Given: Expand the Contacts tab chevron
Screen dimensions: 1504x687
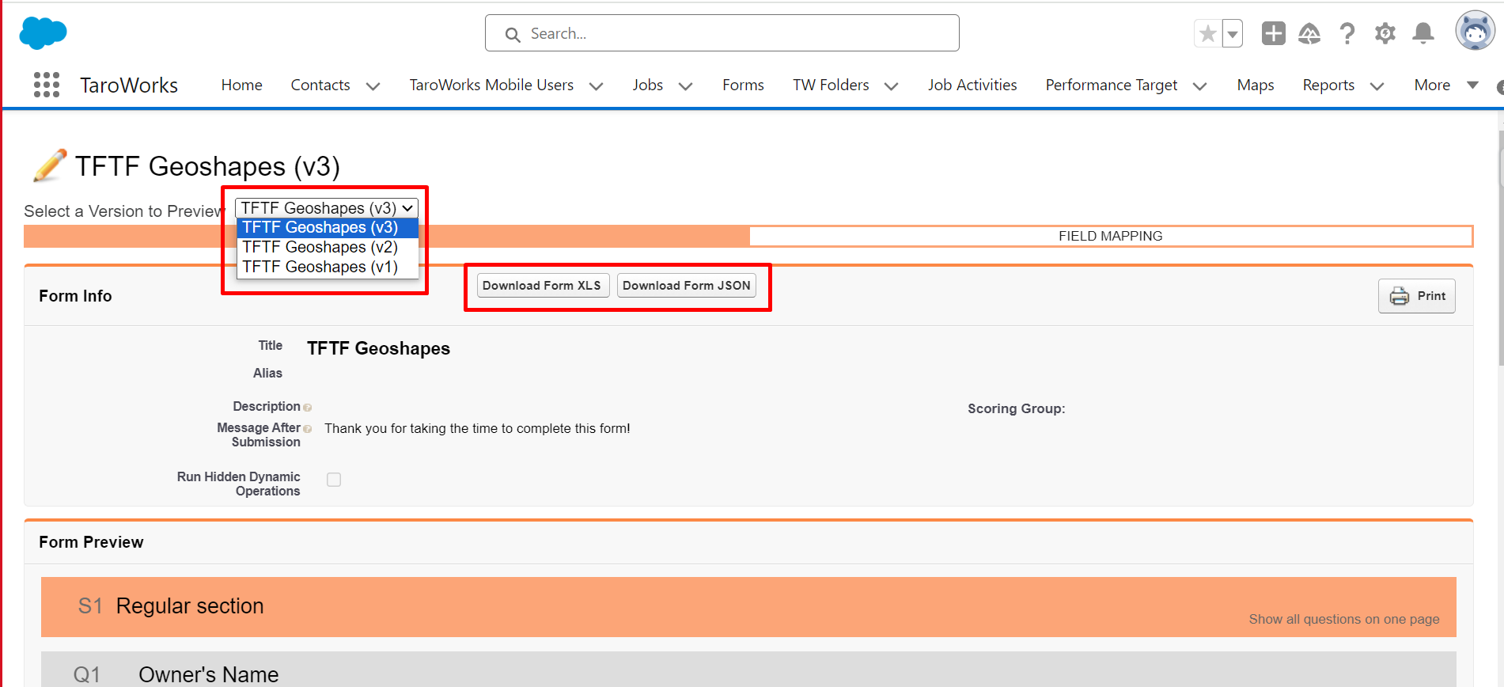Looking at the screenshot, I should point(373,86).
